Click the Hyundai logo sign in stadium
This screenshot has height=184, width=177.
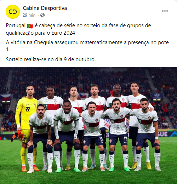coord(157,96)
